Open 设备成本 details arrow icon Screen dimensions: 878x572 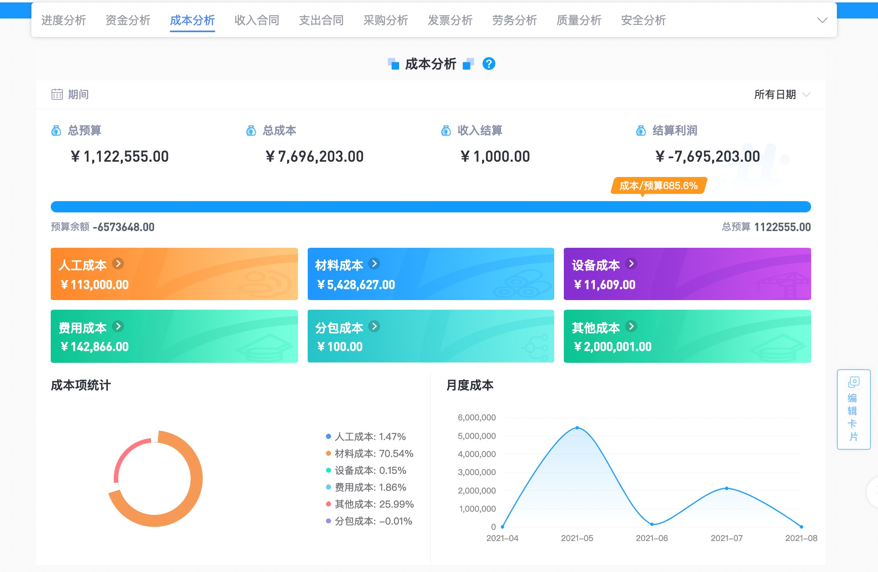tap(631, 263)
